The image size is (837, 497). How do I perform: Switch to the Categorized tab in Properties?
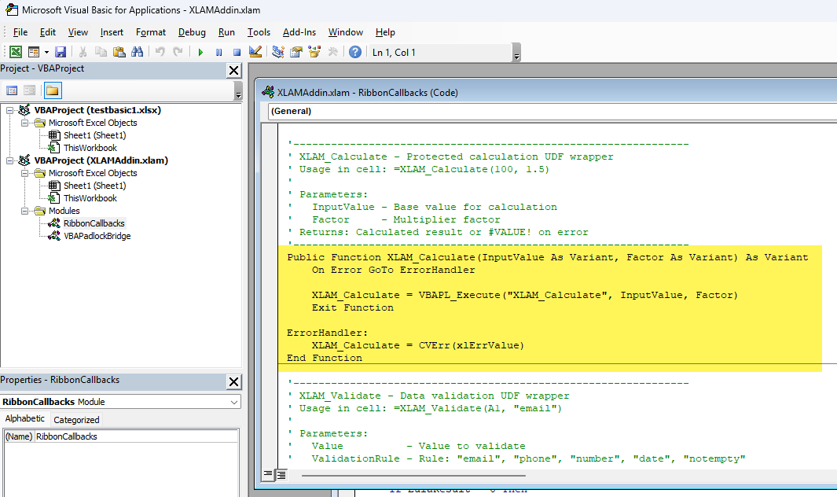75,419
